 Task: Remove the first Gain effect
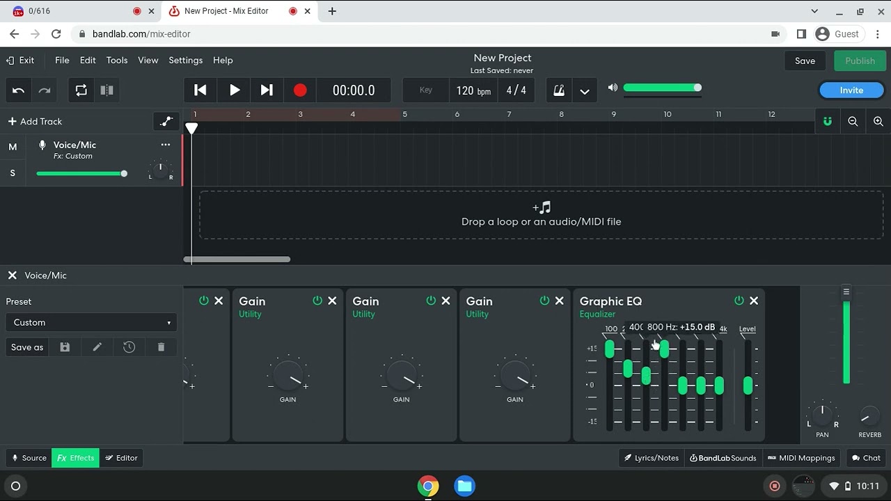(332, 301)
